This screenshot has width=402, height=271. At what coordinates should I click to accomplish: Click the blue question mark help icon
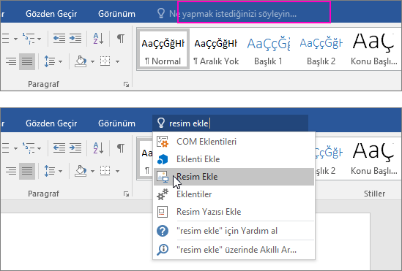[163, 231]
